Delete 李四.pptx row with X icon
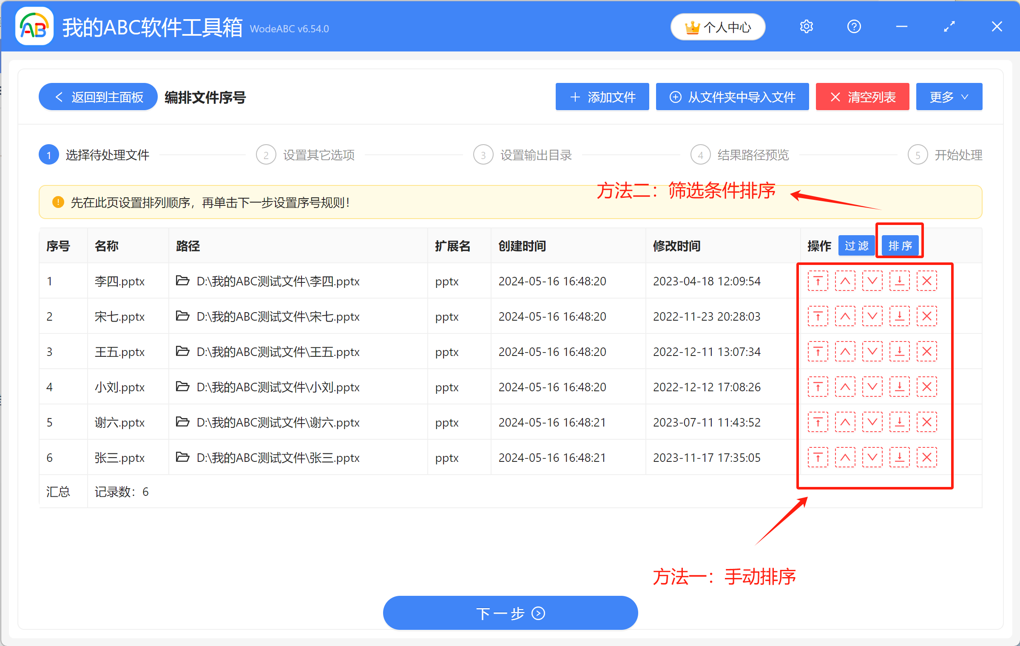1020x646 pixels. pyautogui.click(x=926, y=281)
